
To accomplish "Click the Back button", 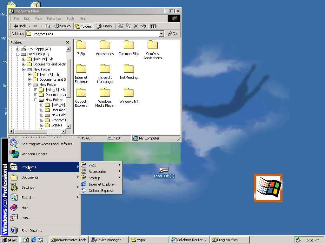I will pyautogui.click(x=20, y=26).
